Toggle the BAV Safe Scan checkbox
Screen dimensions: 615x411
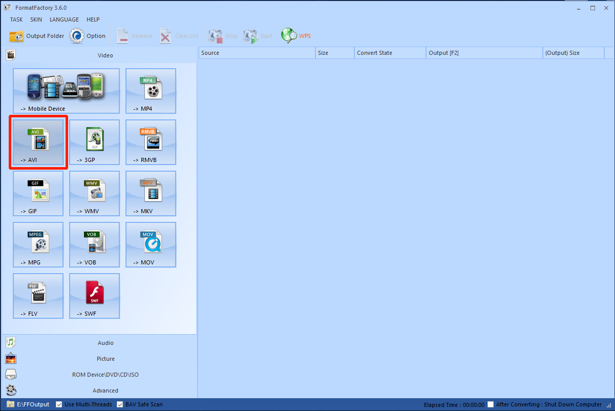pos(120,404)
